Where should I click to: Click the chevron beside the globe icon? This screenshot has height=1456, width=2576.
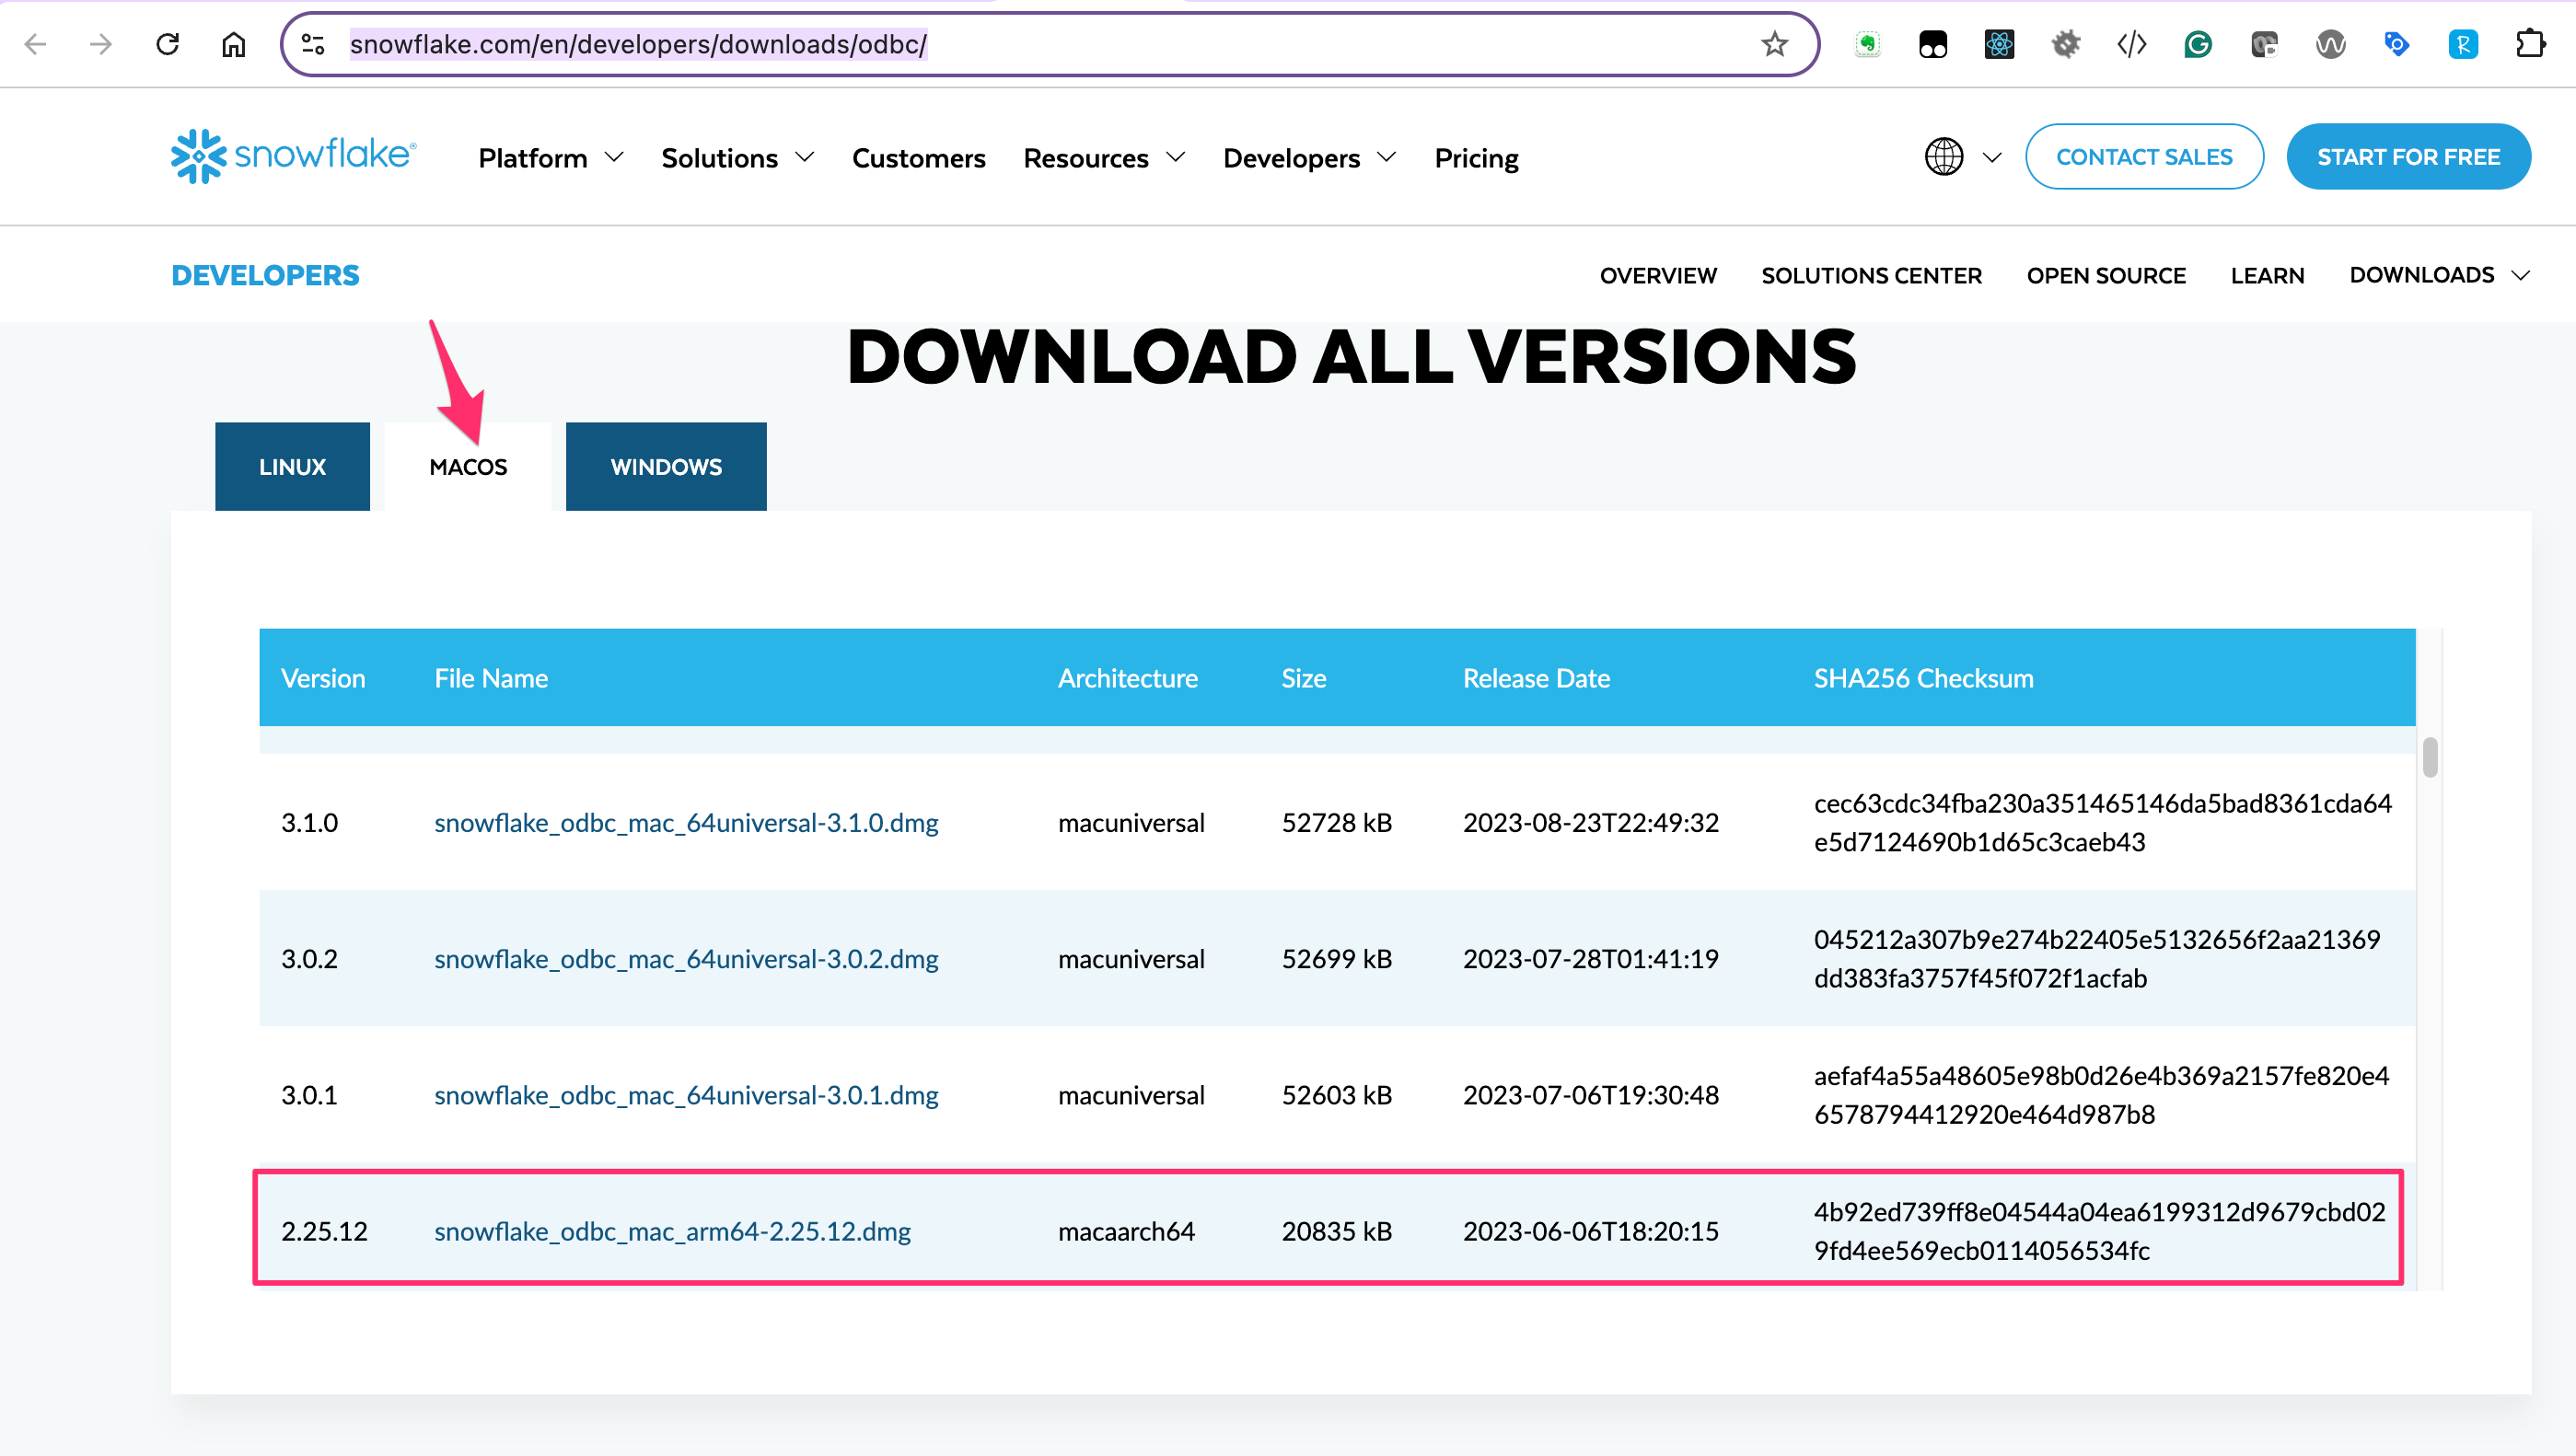click(1992, 157)
